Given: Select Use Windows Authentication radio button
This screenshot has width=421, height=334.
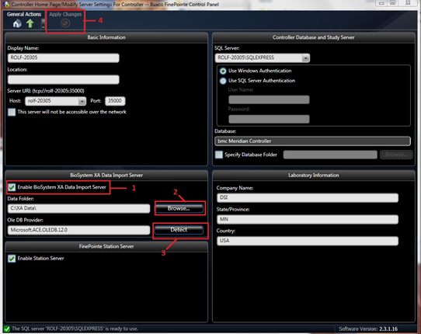Looking at the screenshot, I should (x=223, y=71).
